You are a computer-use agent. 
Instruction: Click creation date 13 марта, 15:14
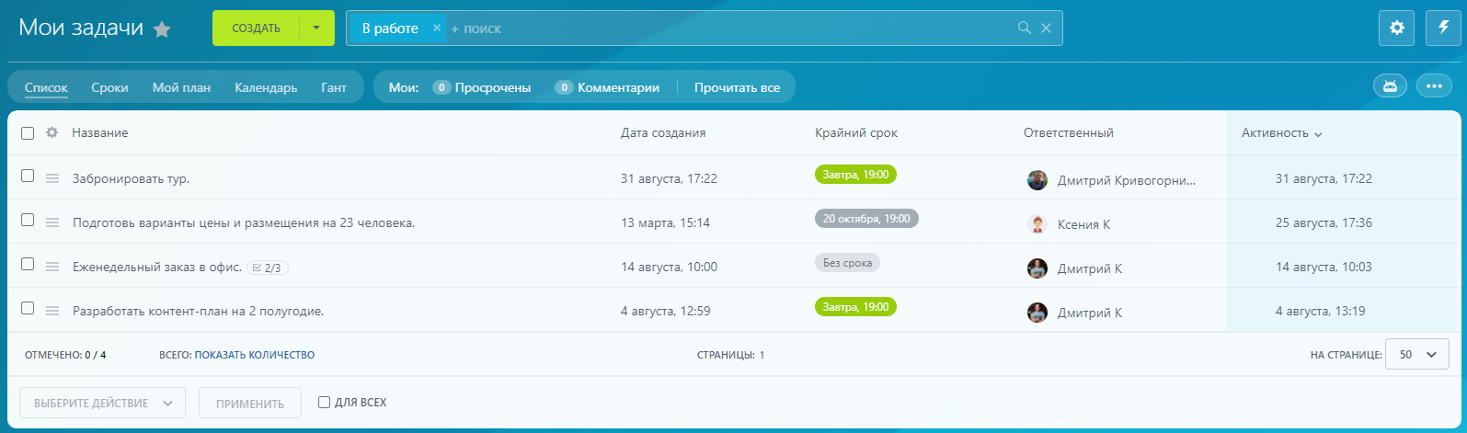(665, 223)
